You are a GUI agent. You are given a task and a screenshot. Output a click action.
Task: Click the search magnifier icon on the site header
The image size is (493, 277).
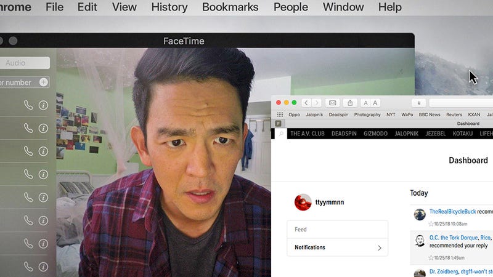click(x=281, y=134)
